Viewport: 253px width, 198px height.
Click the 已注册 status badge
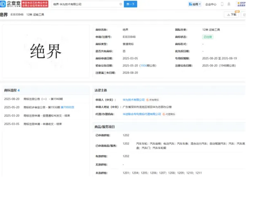point(208,37)
